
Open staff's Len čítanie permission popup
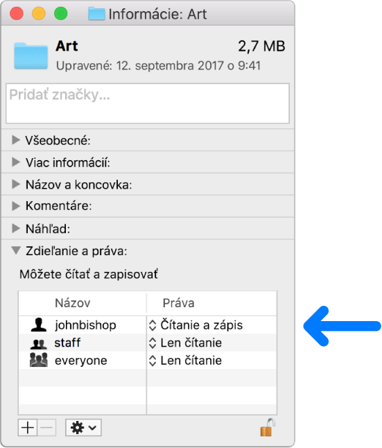tap(185, 343)
